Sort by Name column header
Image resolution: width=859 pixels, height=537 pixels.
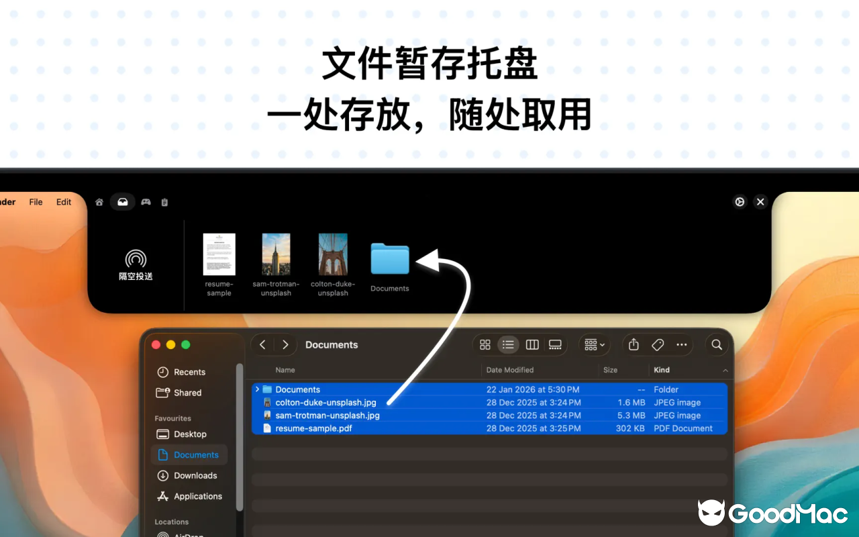[x=285, y=370]
